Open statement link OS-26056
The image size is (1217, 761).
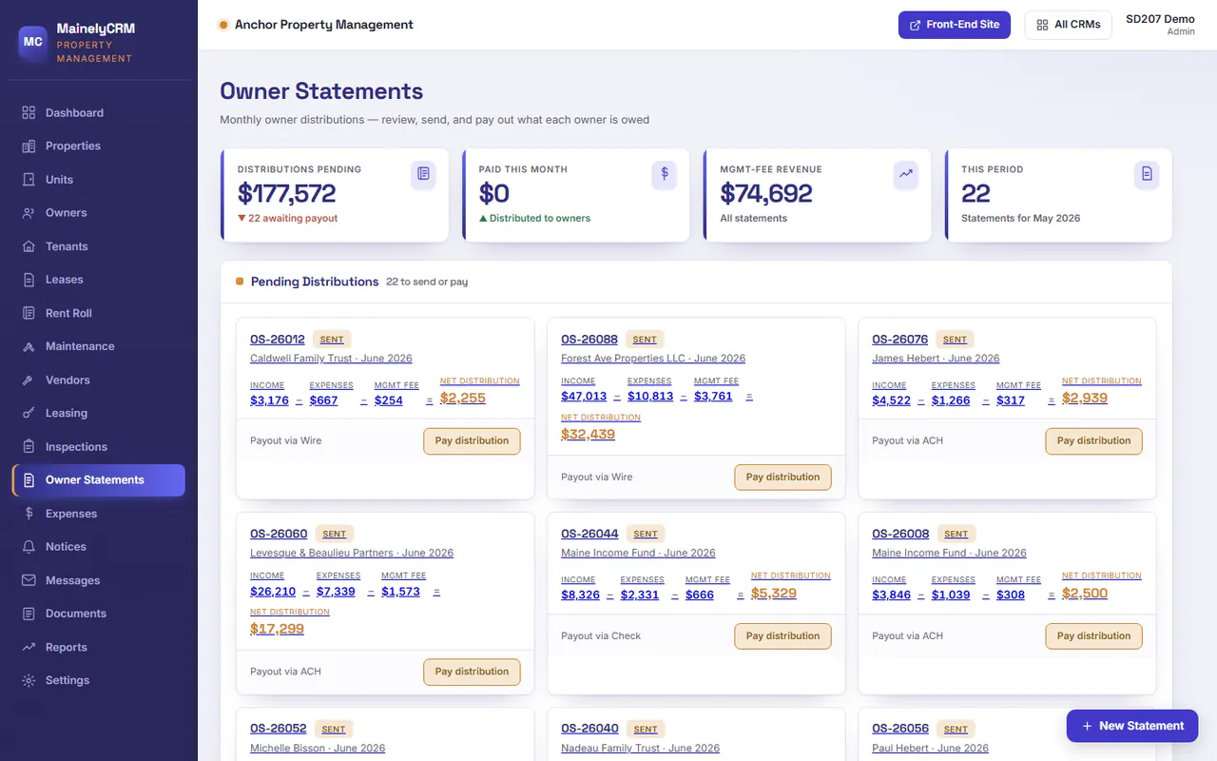[900, 729]
